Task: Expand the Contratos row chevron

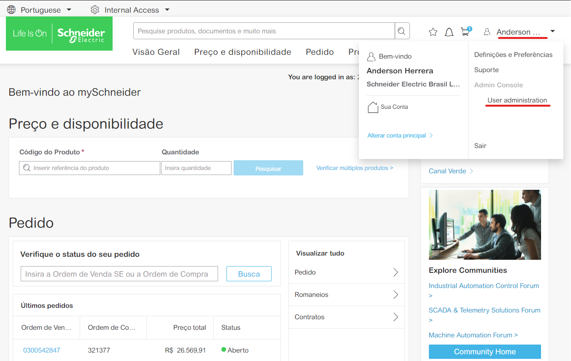Action: (396, 317)
